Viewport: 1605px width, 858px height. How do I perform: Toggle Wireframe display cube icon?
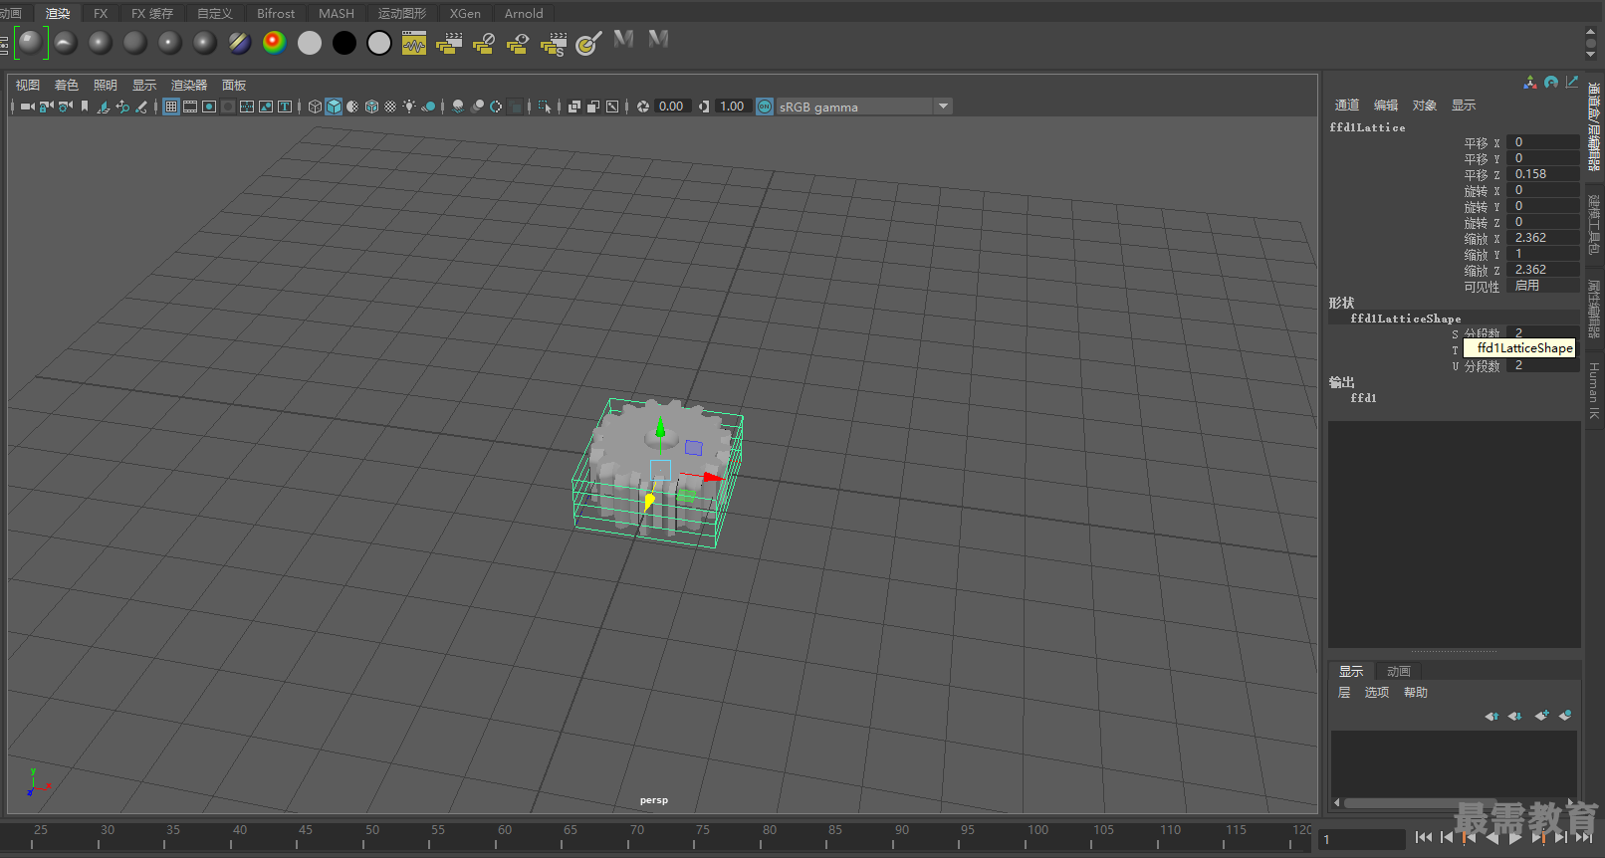(315, 107)
